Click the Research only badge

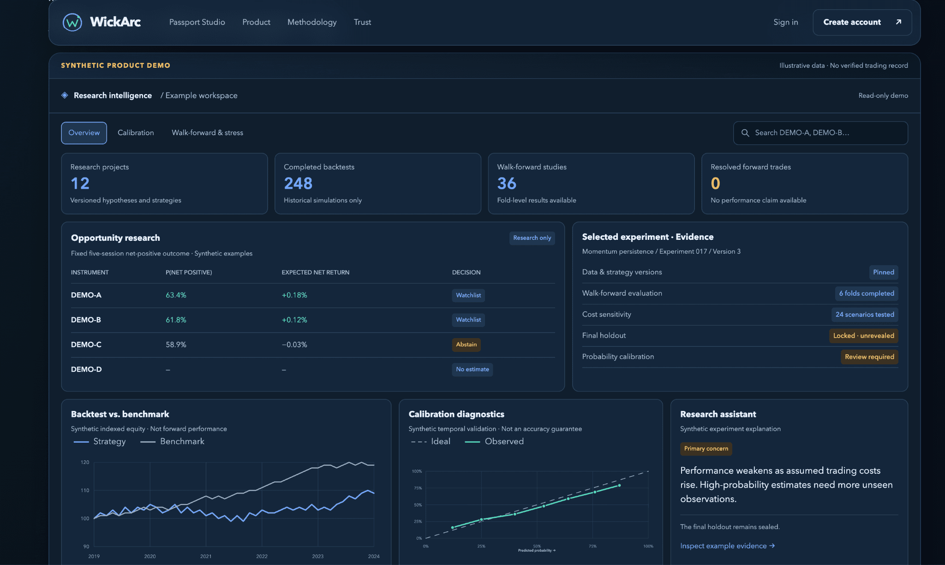tap(532, 238)
